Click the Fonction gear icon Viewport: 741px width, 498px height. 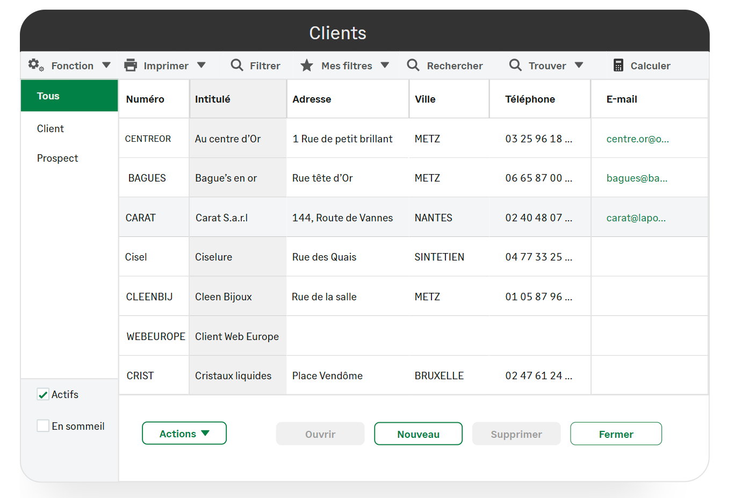tap(35, 65)
